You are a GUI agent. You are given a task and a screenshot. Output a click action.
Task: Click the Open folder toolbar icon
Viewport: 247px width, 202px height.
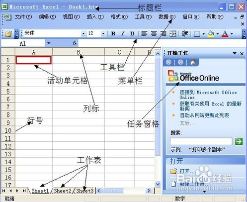(8, 34)
